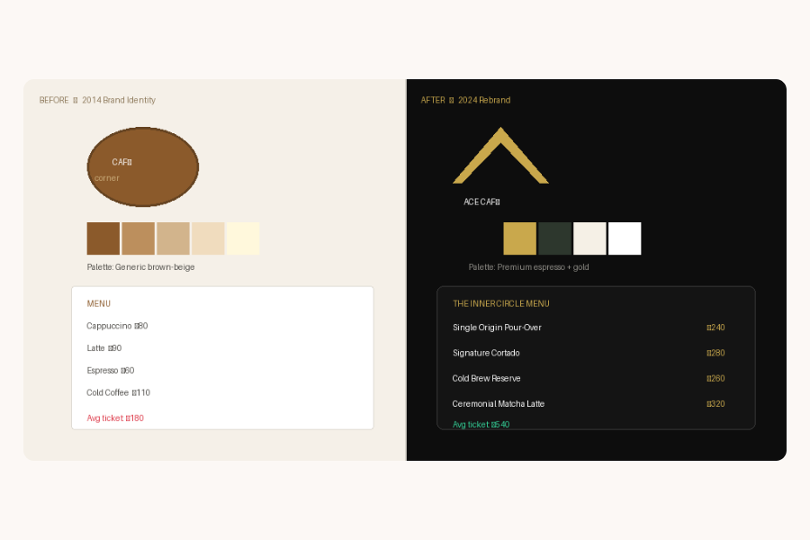Click the 'corner' text inside the oval logo

pos(106,178)
